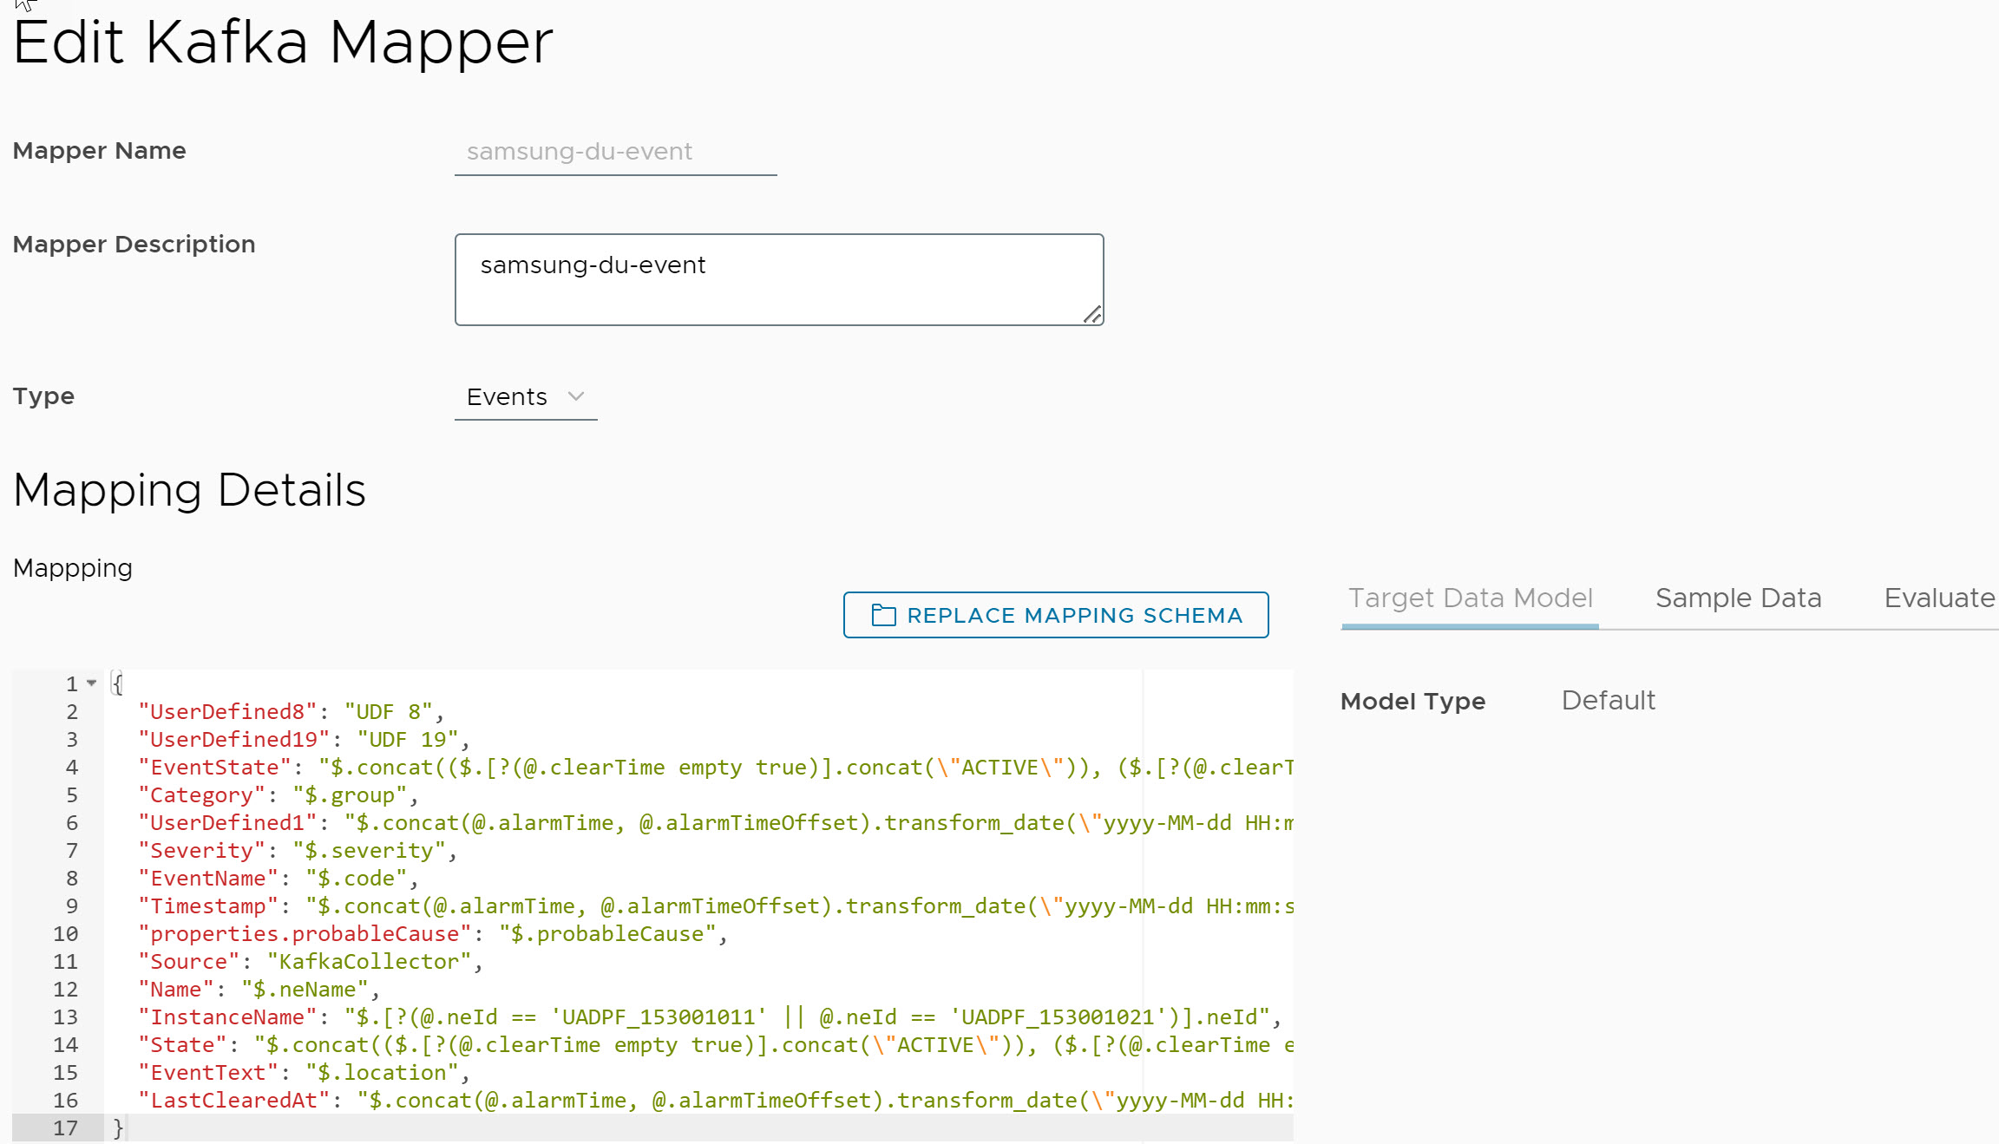This screenshot has width=1999, height=1144.
Task: Click the "UserDefined8" key on line 2
Action: click(x=228, y=712)
